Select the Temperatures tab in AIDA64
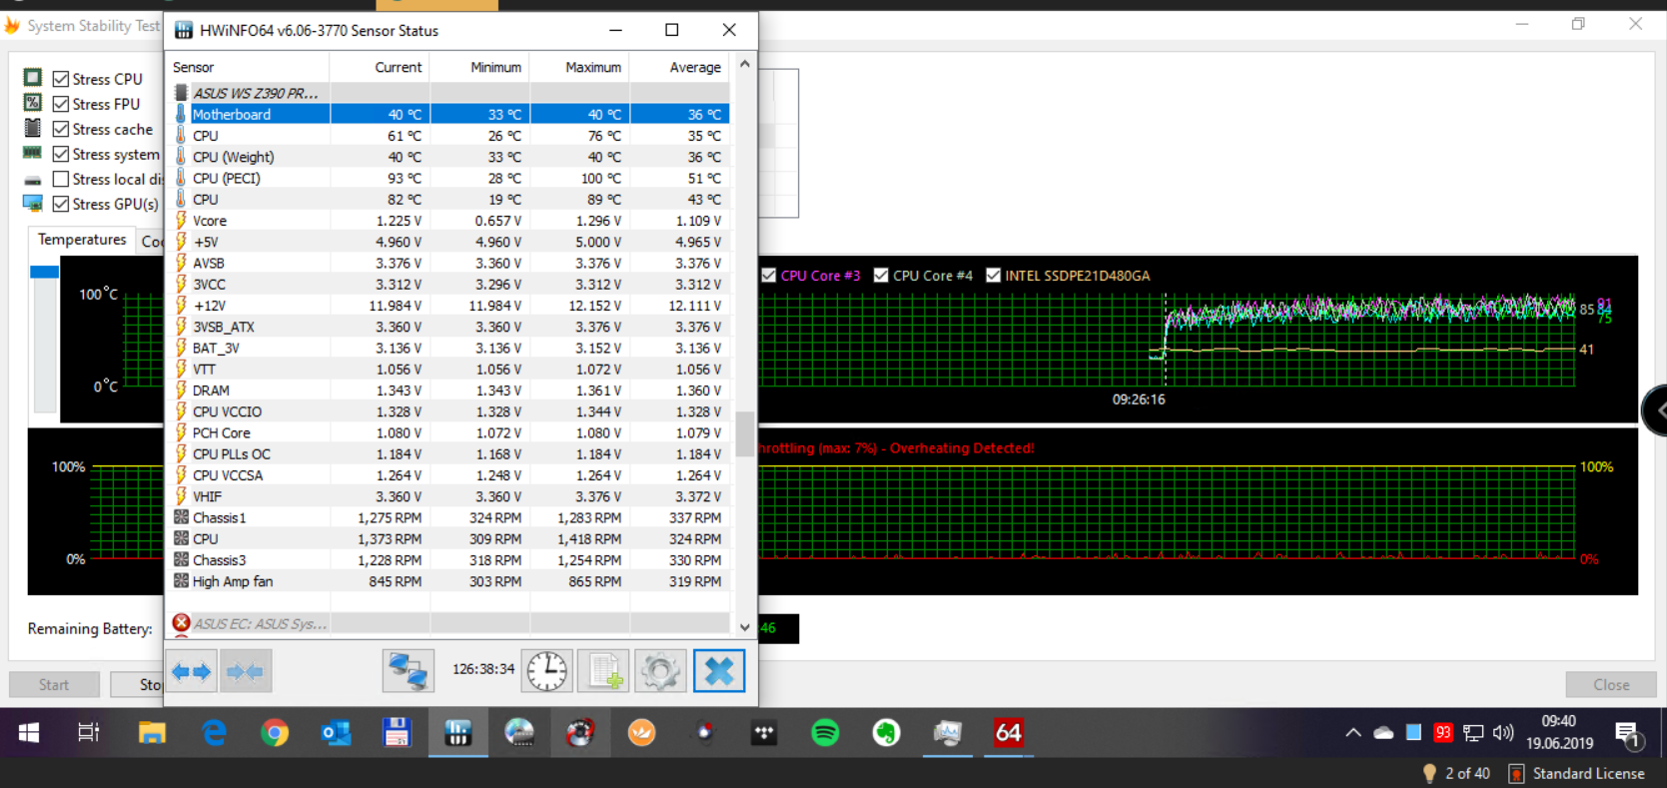 (x=82, y=240)
